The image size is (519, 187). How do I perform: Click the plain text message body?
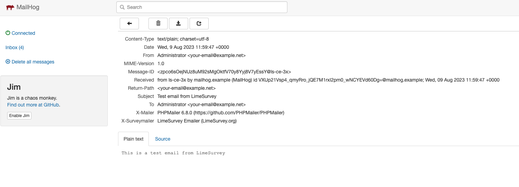pyautogui.click(x=173, y=153)
